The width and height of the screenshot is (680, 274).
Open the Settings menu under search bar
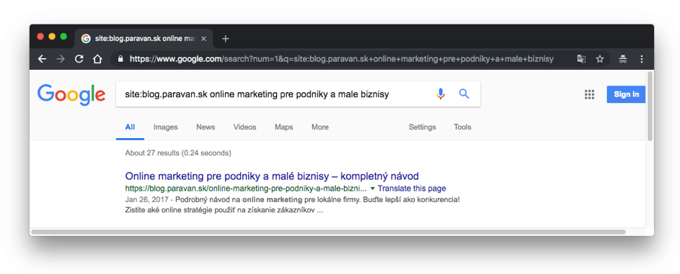coord(423,127)
